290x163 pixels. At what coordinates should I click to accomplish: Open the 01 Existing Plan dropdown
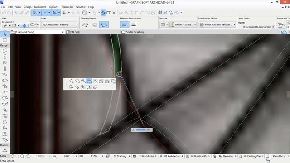[x=251, y=156]
